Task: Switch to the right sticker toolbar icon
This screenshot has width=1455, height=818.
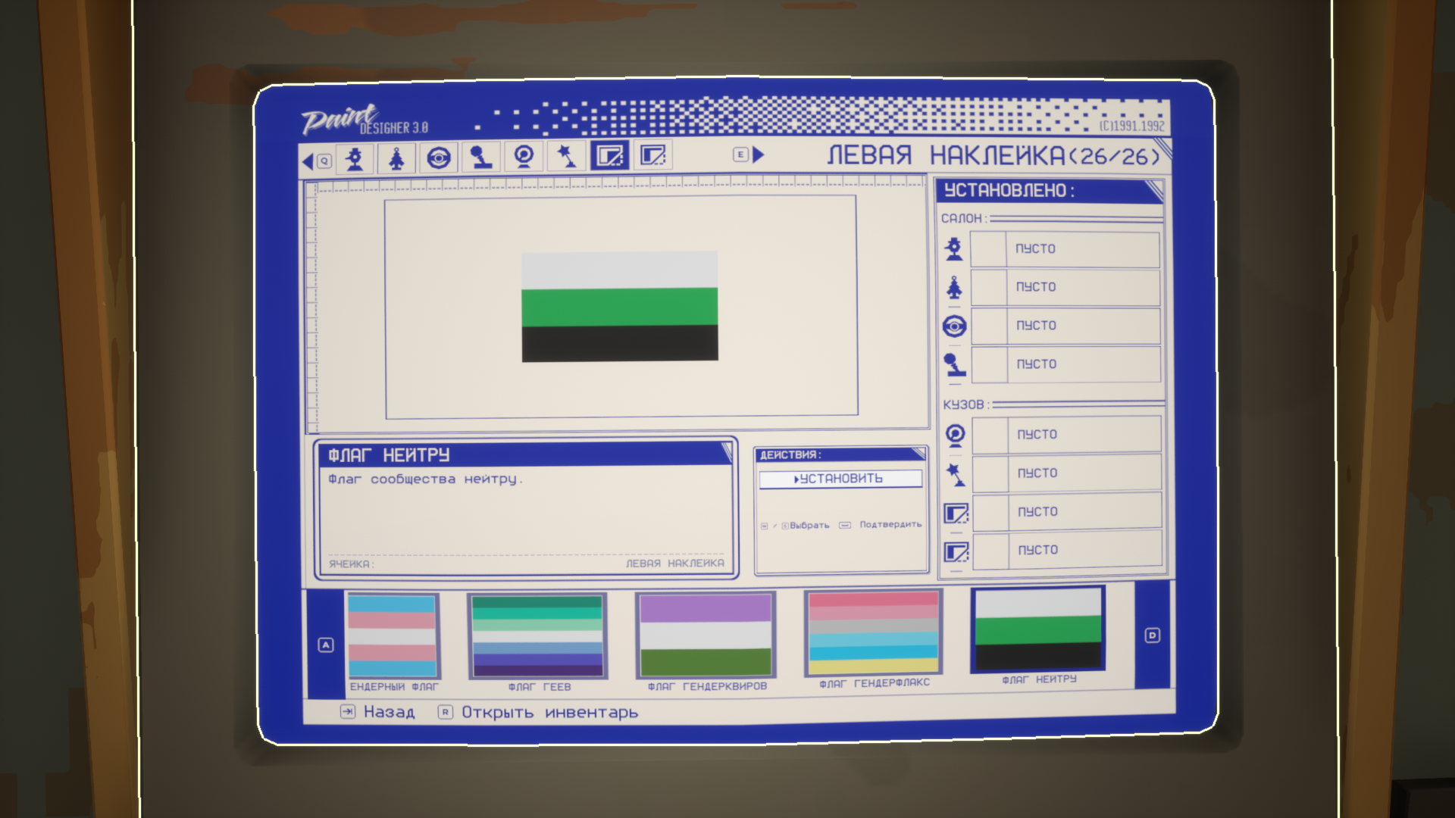Action: 652,156
